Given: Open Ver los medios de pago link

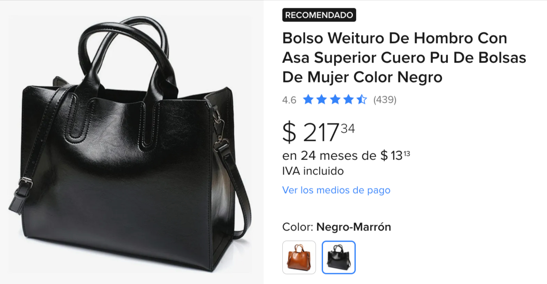Looking at the screenshot, I should pos(336,190).
